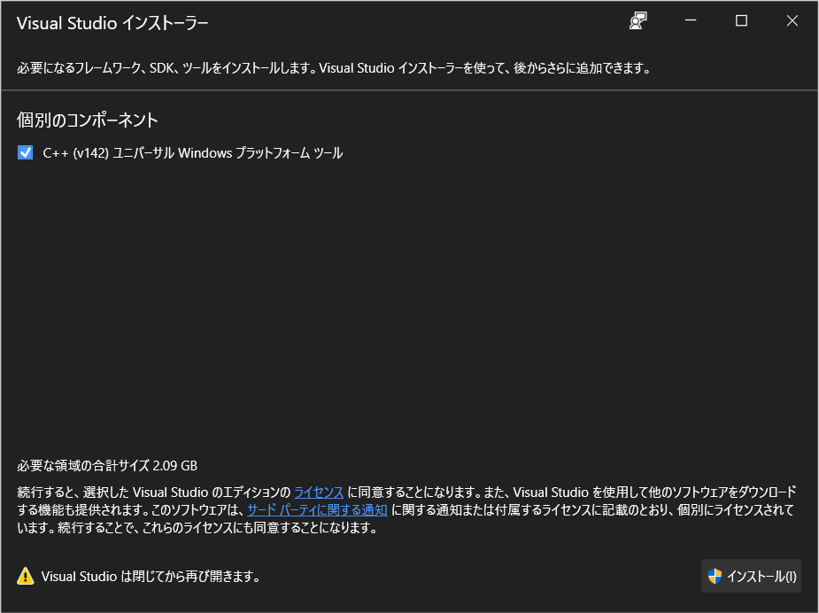Click the 個別のコンポーネント heading
The image size is (819, 613).
[x=88, y=120]
